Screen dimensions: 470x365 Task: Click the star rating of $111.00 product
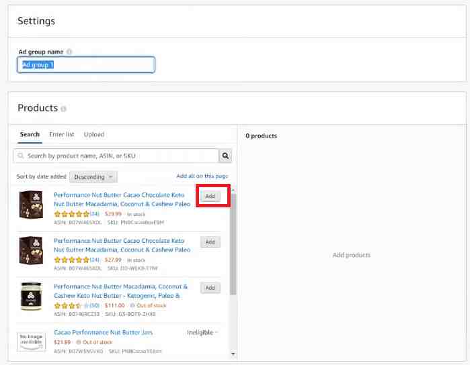coord(71,305)
